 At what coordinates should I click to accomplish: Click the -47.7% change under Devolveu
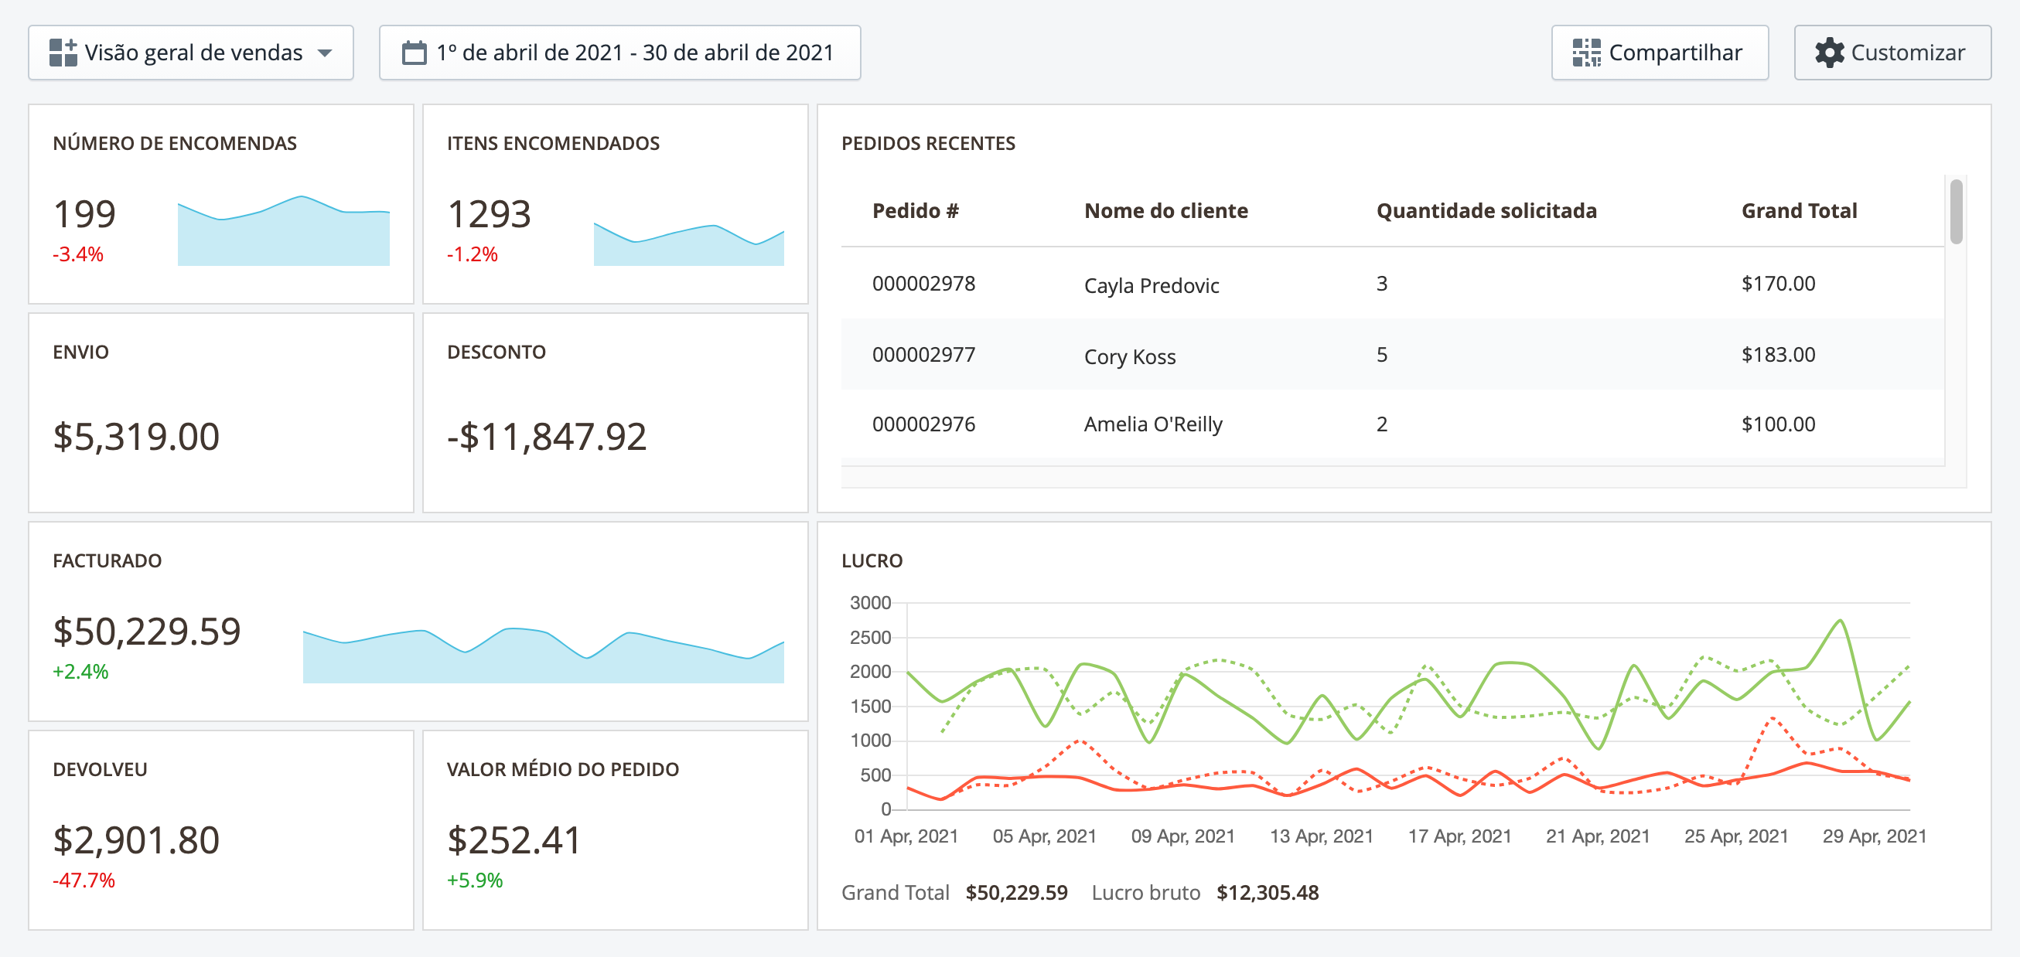[84, 880]
